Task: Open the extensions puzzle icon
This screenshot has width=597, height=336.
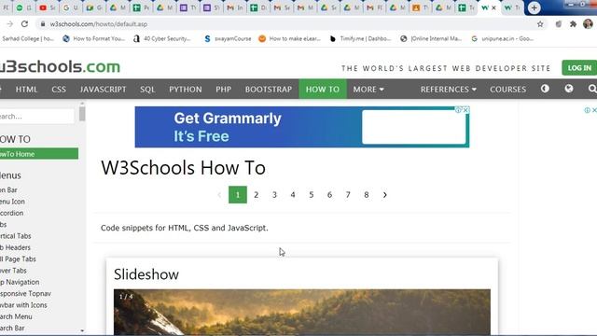Action: tap(573, 24)
